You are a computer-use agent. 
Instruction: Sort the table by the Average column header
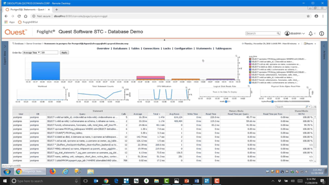pos(138,114)
